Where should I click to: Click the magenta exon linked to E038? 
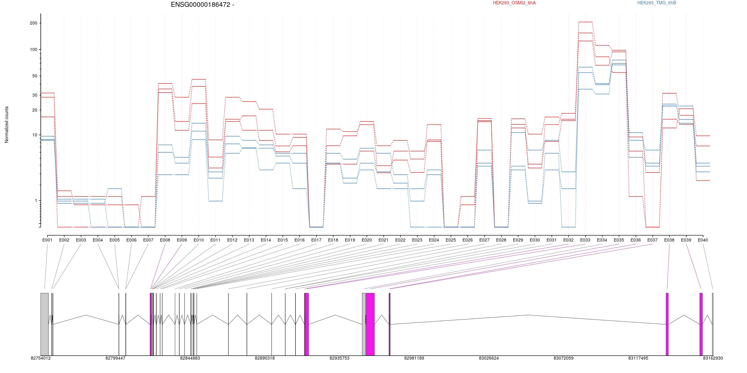pyautogui.click(x=667, y=324)
